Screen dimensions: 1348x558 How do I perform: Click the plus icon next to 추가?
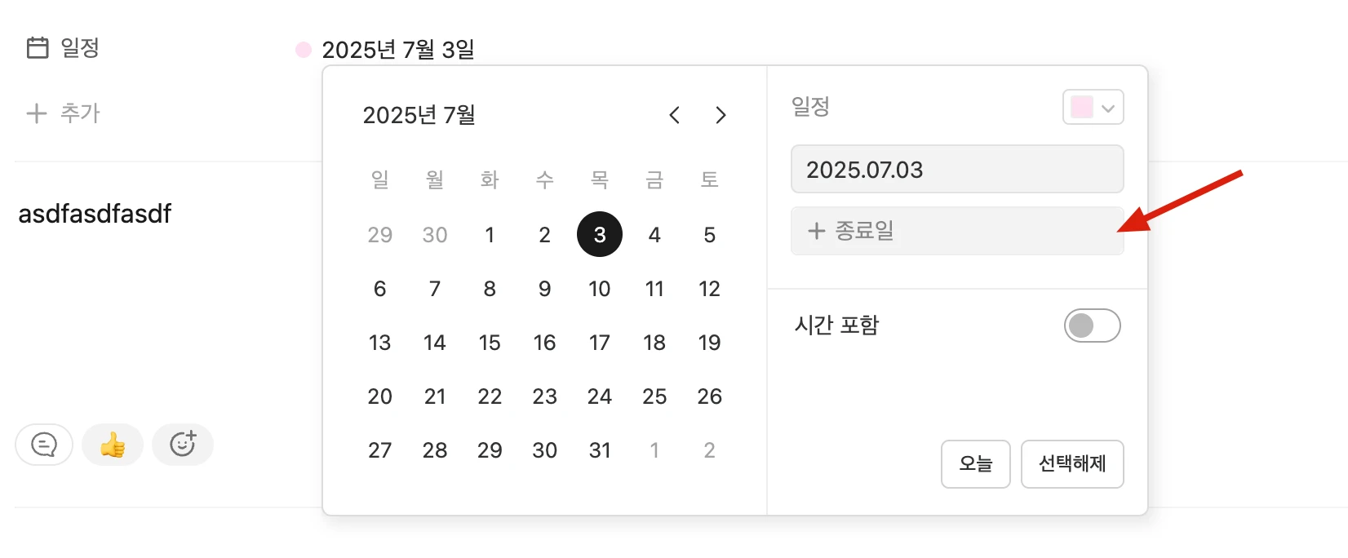[37, 113]
